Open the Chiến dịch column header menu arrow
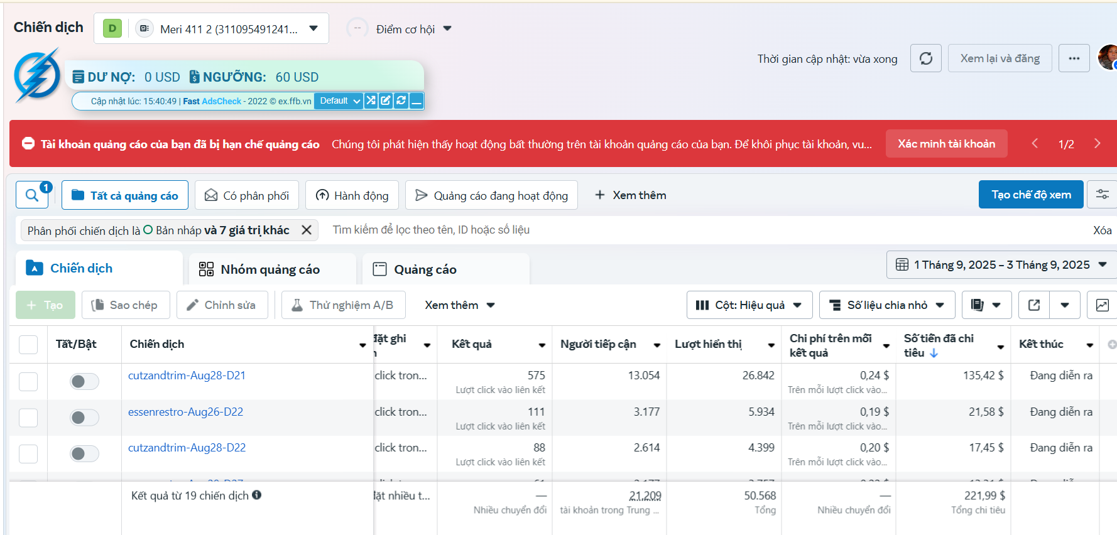The width and height of the screenshot is (1117, 535). [x=362, y=345]
